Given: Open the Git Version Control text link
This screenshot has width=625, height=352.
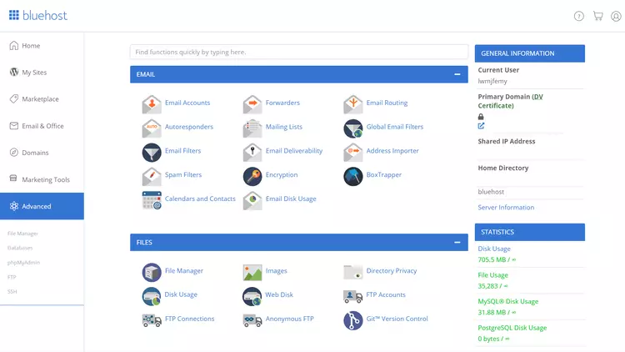Looking at the screenshot, I should coord(397,319).
